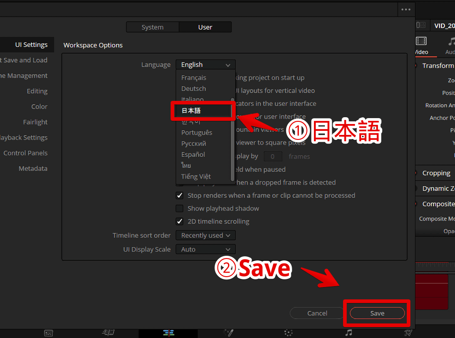455x338 pixels.
Task: Switch to the Cut page
Action: point(108,333)
